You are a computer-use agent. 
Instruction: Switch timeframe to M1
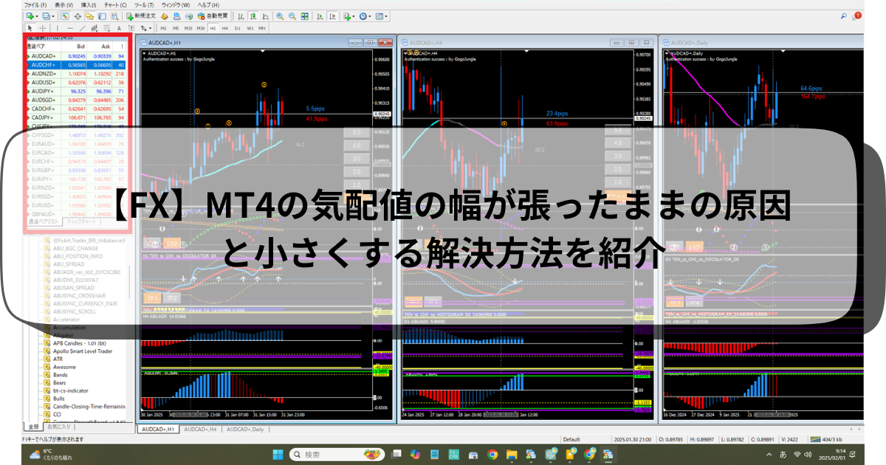(163, 28)
